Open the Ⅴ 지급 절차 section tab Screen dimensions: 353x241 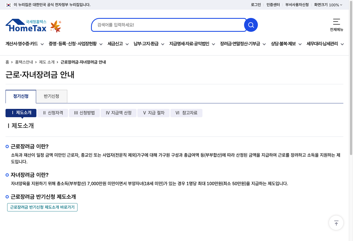click(x=154, y=113)
